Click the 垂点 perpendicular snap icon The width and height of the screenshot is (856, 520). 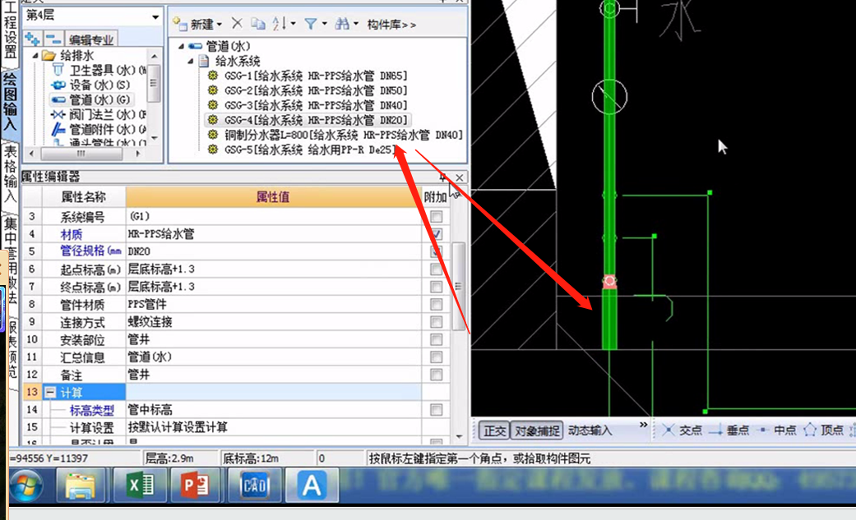pyautogui.click(x=715, y=430)
